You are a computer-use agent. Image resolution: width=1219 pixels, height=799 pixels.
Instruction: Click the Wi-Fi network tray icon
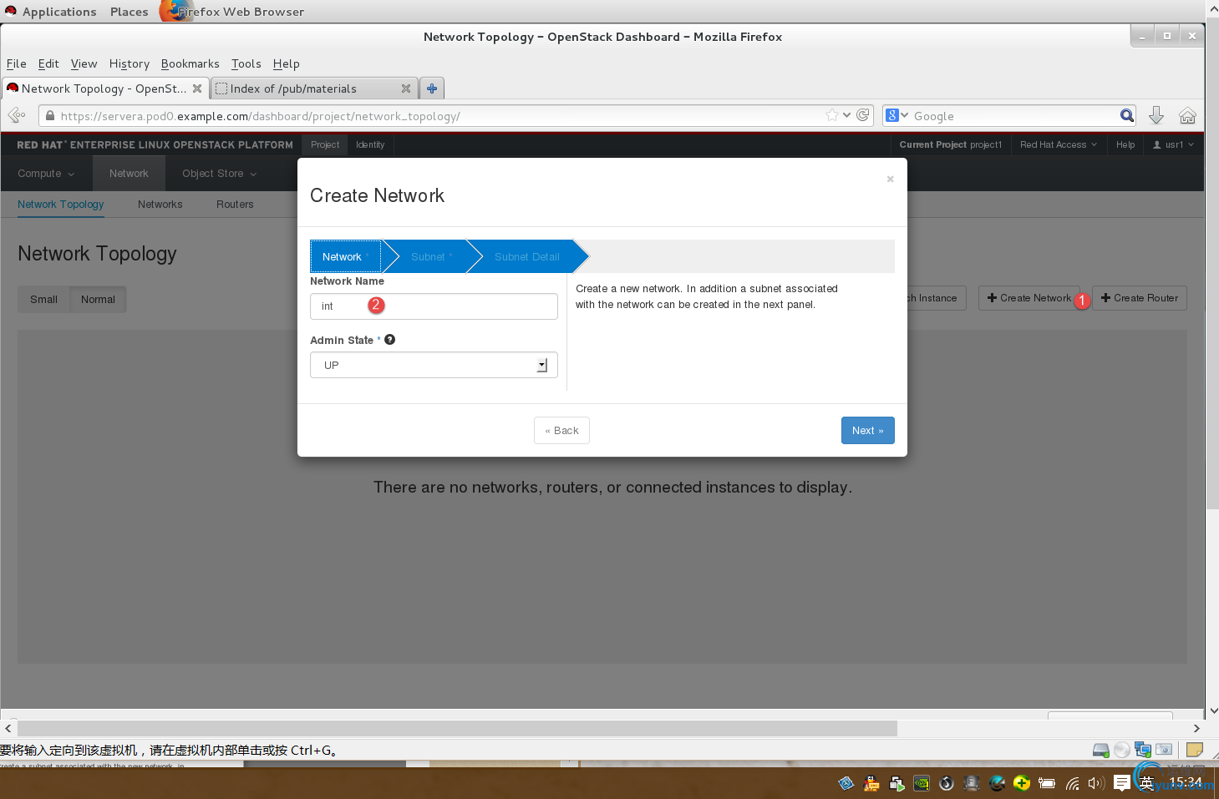(1072, 783)
